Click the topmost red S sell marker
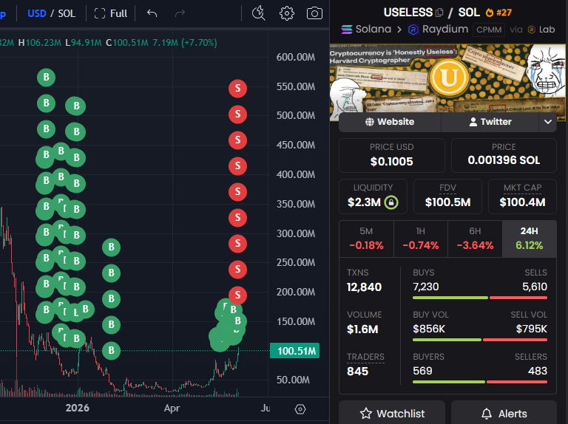568x424 pixels. pos(237,89)
